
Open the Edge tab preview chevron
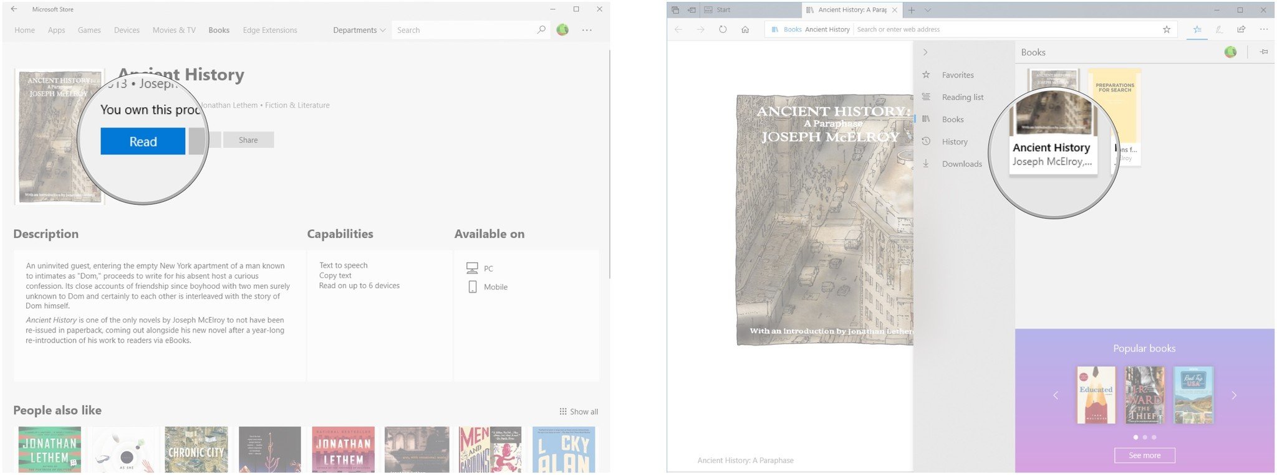(x=928, y=10)
